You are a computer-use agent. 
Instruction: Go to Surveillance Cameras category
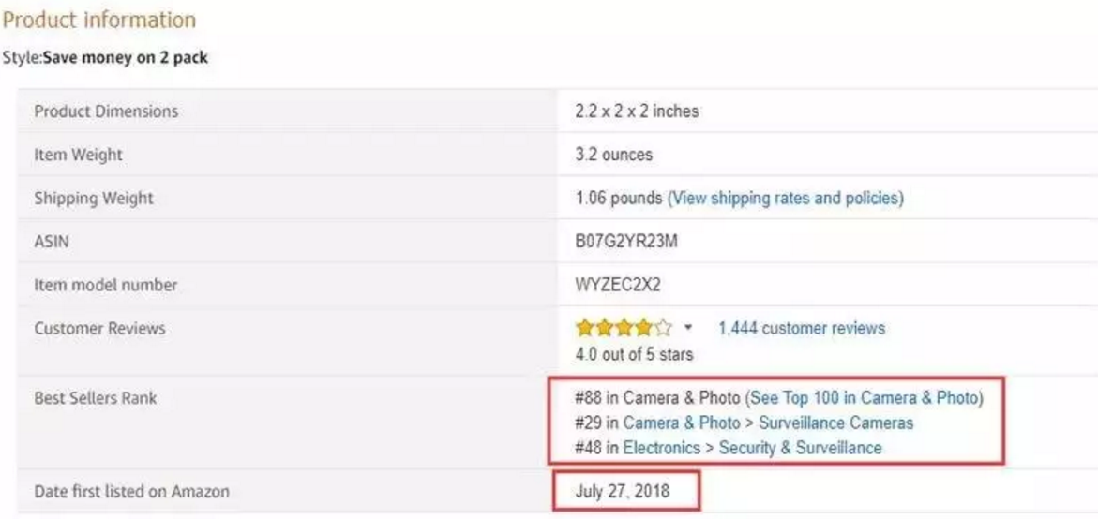pos(835,423)
